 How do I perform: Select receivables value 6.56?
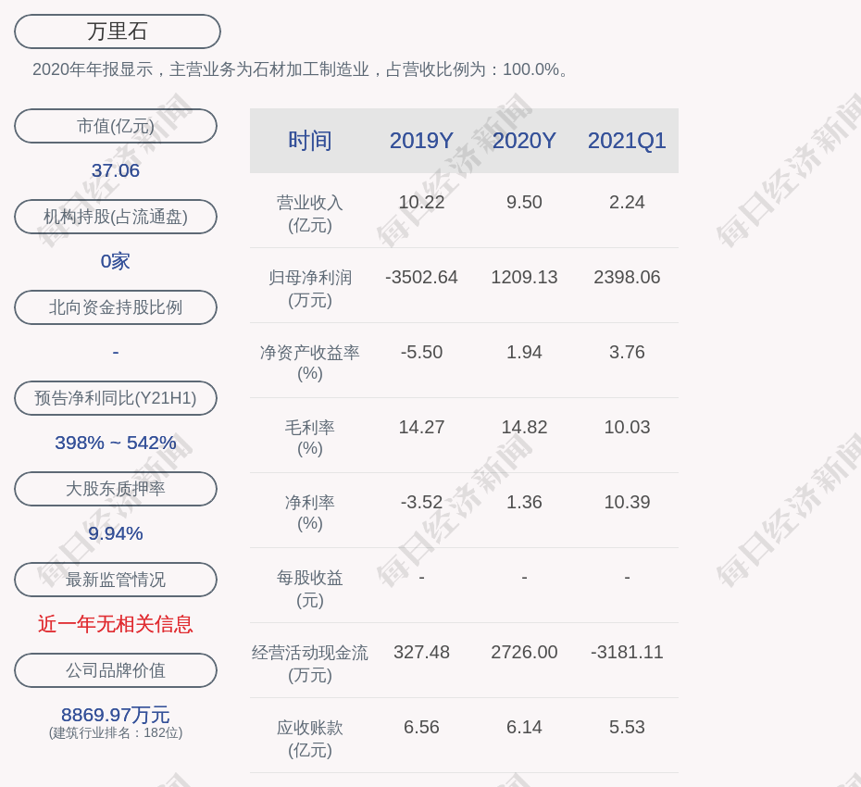tap(421, 727)
